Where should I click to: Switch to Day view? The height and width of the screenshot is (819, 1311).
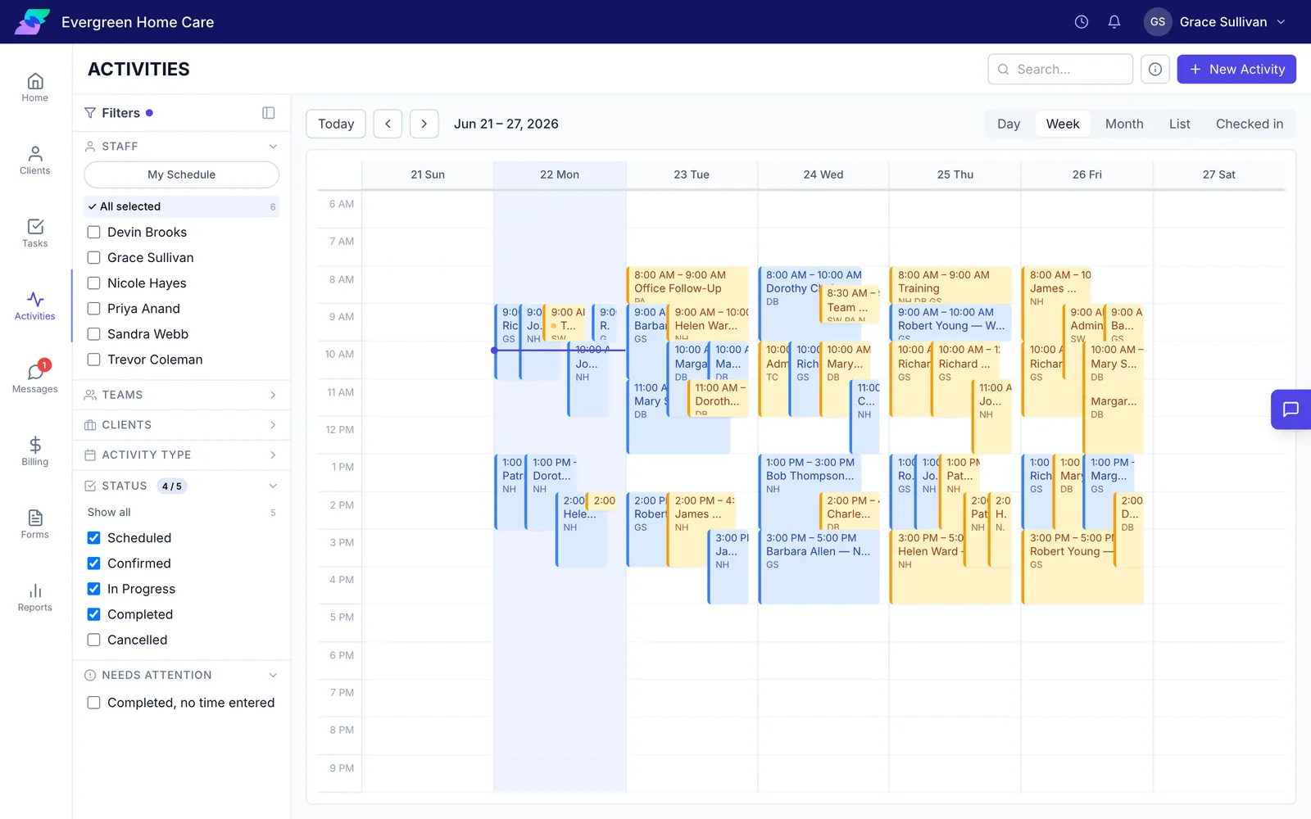(1009, 124)
